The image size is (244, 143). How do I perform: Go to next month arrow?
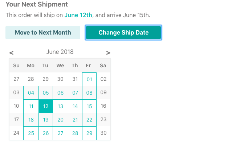pos(108,53)
